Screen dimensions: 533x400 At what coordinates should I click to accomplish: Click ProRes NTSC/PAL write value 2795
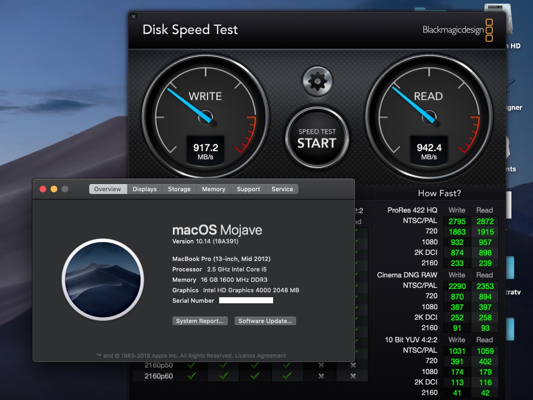457,221
